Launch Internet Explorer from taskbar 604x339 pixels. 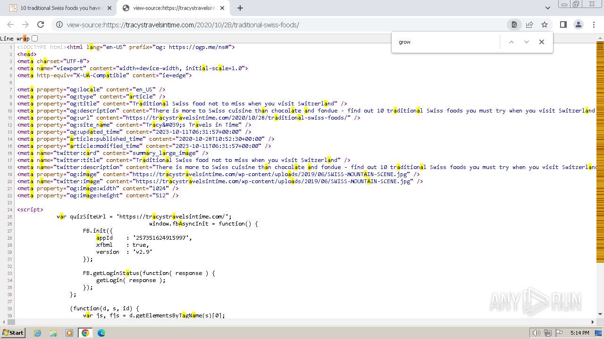click(38, 333)
